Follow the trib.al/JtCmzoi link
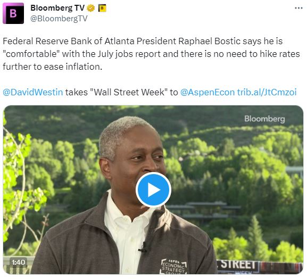Screen dimensions: 307x279 pyautogui.click(x=267, y=92)
